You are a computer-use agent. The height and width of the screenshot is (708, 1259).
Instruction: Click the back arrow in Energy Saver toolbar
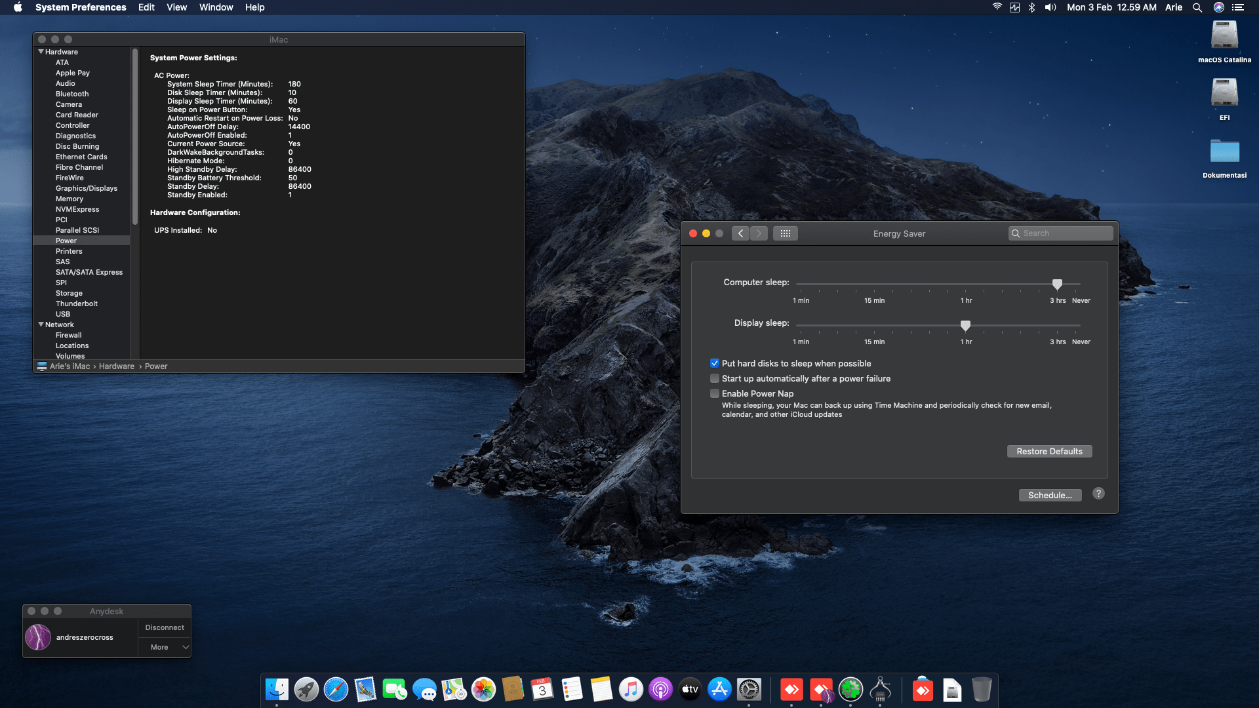740,233
